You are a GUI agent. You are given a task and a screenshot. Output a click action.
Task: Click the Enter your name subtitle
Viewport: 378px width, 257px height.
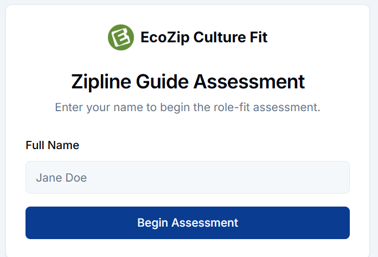click(188, 107)
